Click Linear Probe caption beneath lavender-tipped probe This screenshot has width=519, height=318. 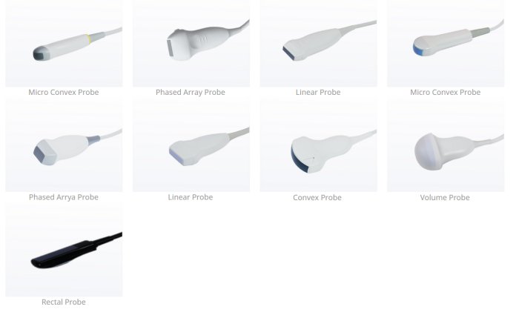[191, 197]
